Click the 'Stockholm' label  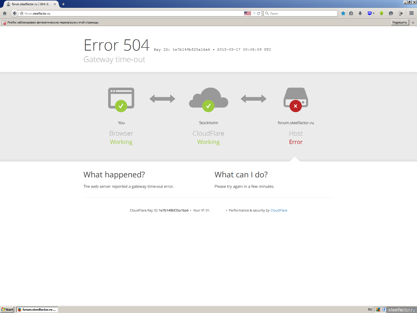coord(208,123)
